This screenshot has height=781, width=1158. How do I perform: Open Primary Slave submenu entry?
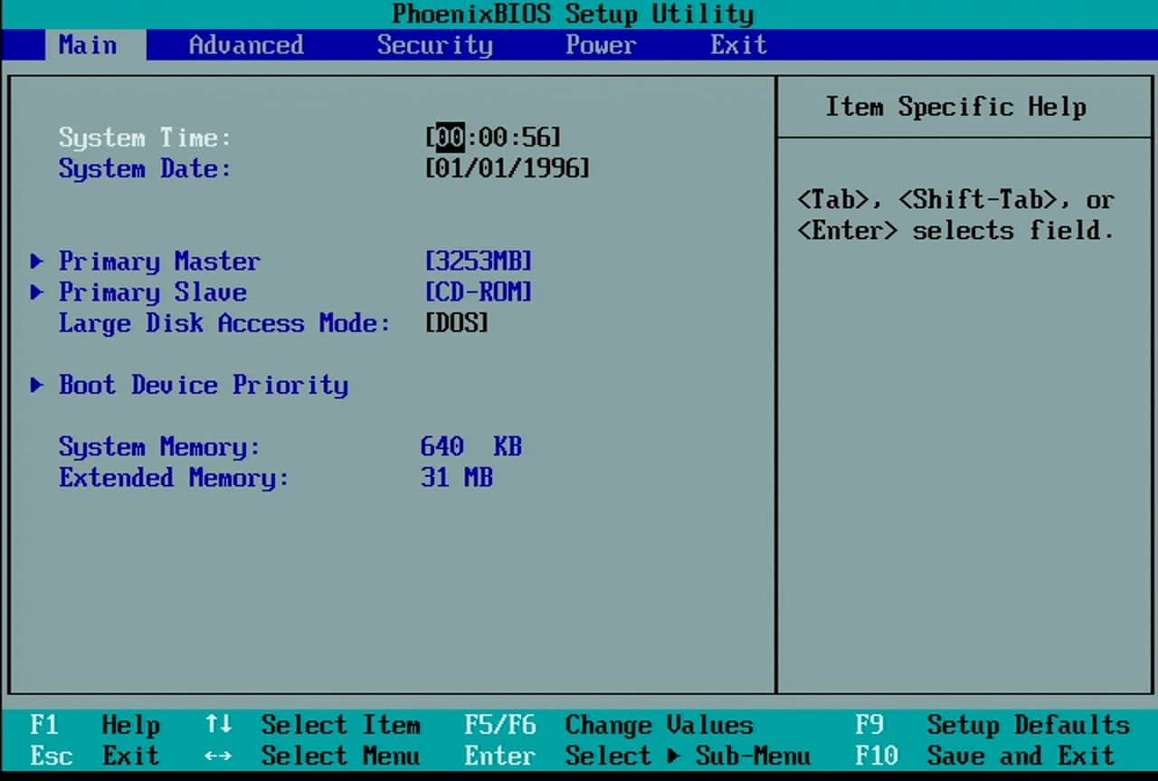152,292
